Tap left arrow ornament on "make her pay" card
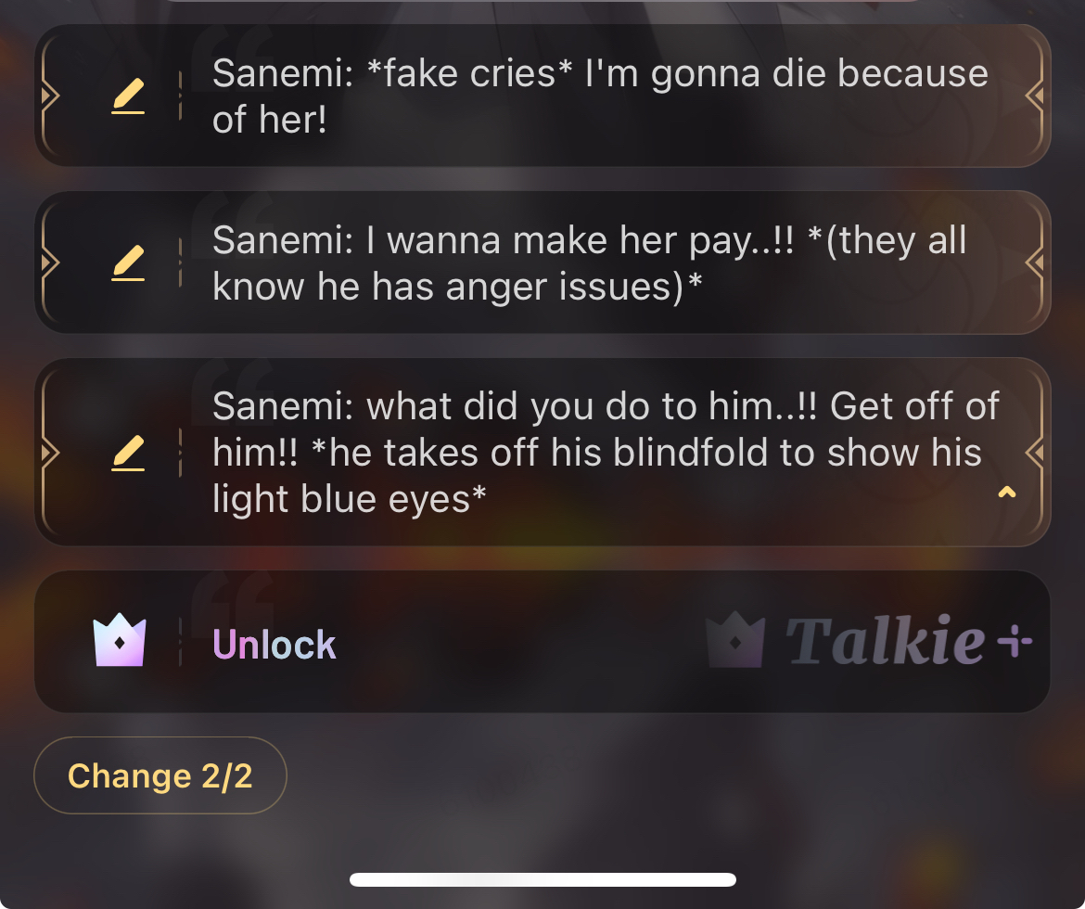1085x909 pixels. click(x=50, y=262)
